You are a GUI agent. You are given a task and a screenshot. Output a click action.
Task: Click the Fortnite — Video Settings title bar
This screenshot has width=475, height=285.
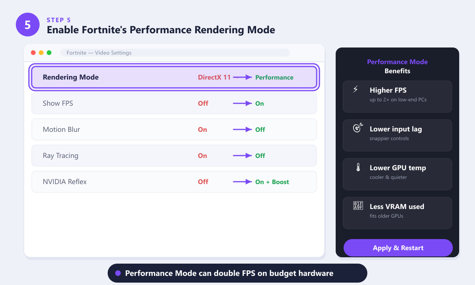[x=175, y=53]
